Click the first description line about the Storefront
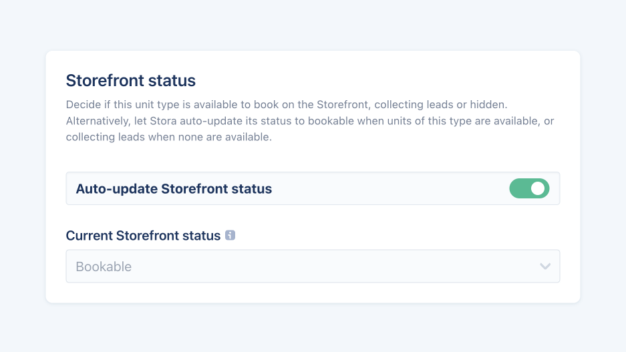The height and width of the screenshot is (352, 626). pyautogui.click(x=287, y=105)
